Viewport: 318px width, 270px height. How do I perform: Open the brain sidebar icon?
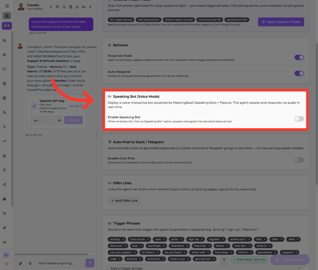click(x=4, y=83)
